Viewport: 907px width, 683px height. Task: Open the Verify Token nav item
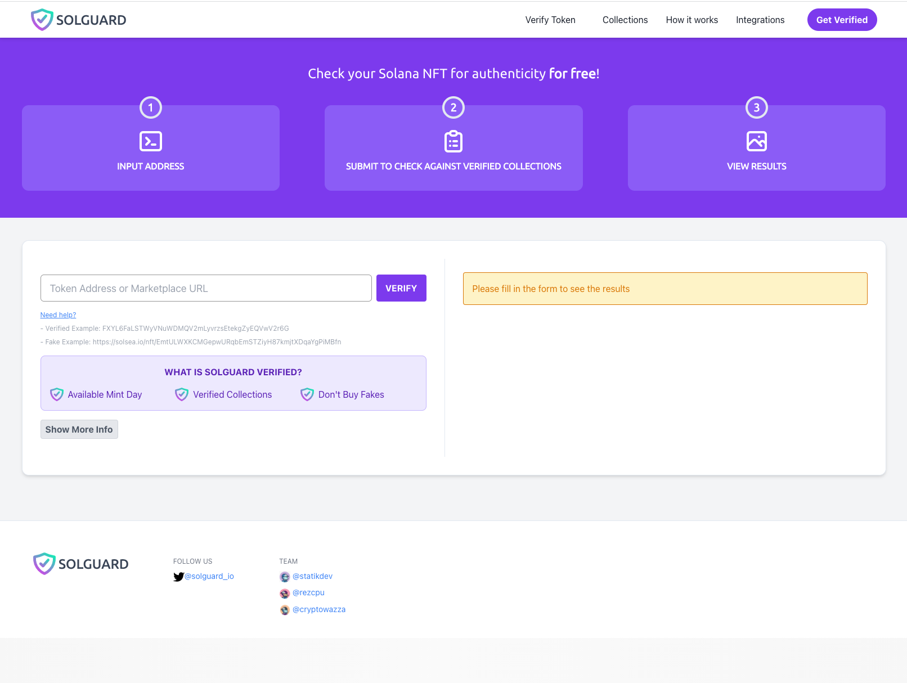[x=550, y=20]
